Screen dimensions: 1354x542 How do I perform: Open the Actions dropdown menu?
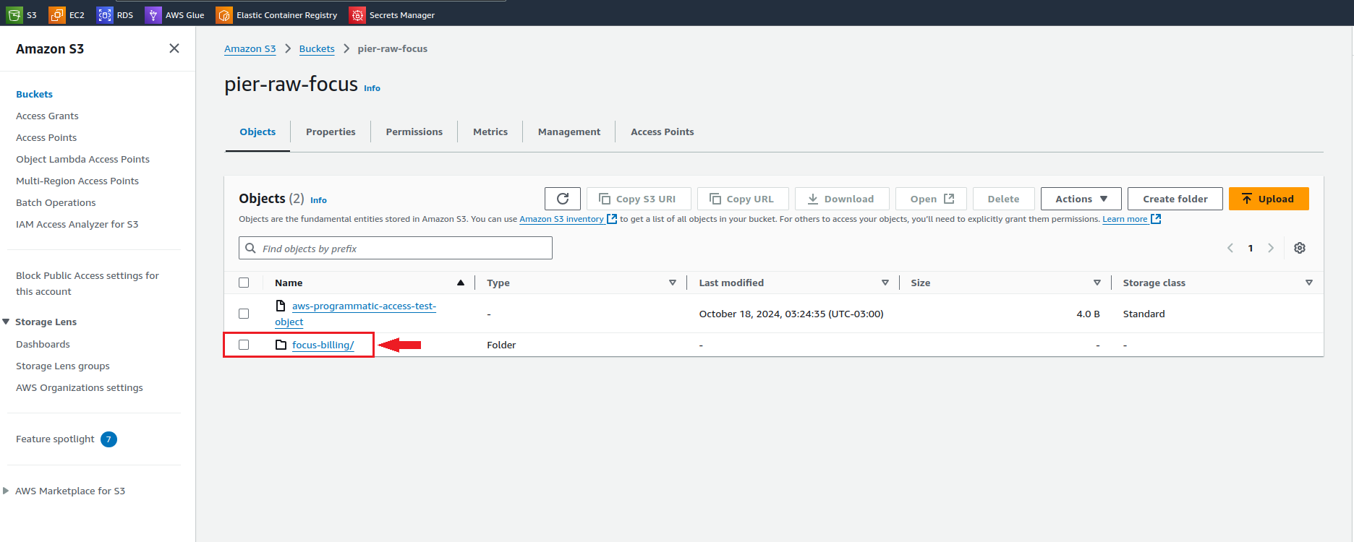tap(1081, 199)
